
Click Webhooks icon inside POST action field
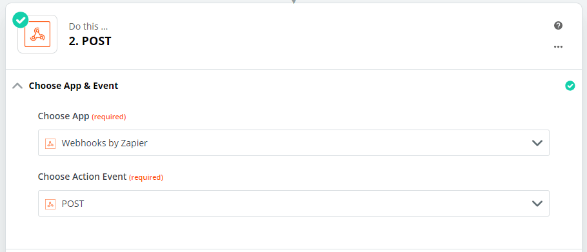[x=50, y=204]
